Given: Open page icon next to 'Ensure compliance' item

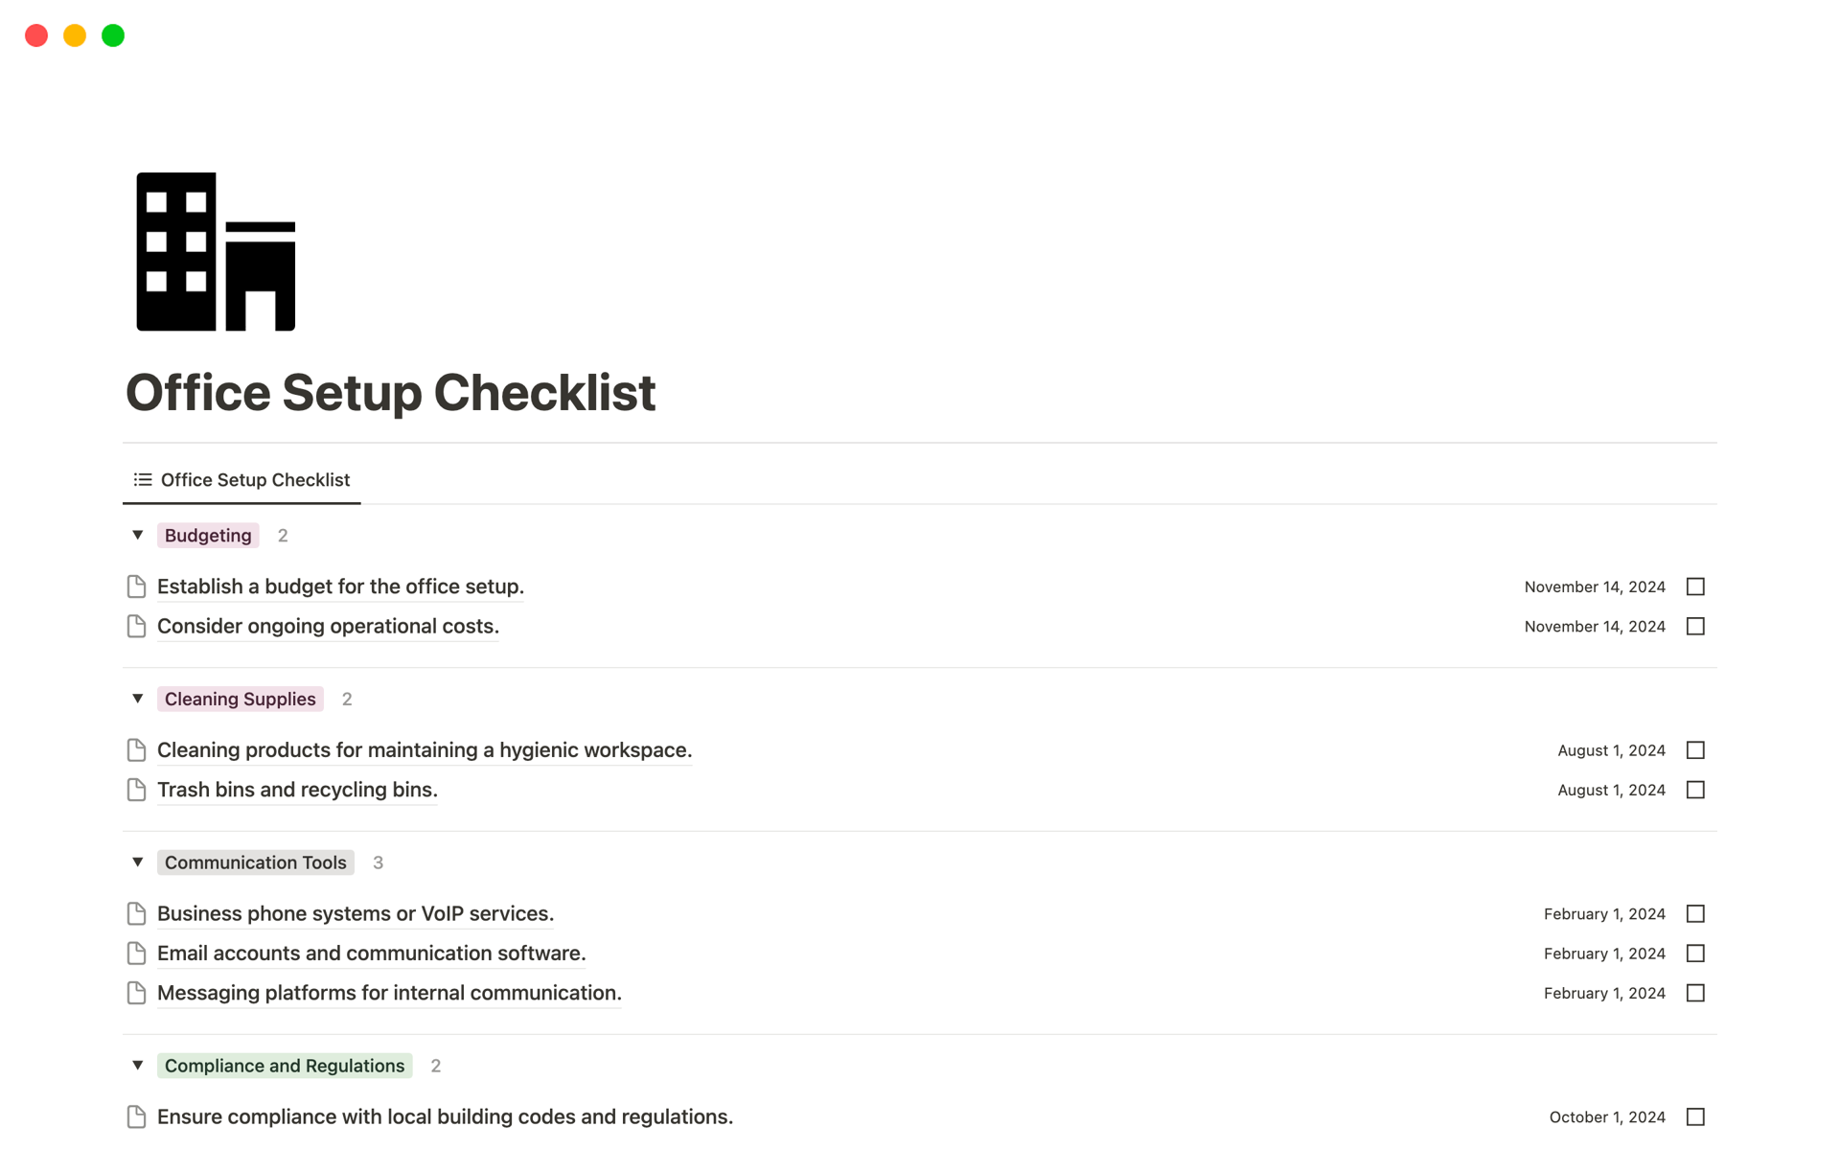Looking at the screenshot, I should point(135,1116).
